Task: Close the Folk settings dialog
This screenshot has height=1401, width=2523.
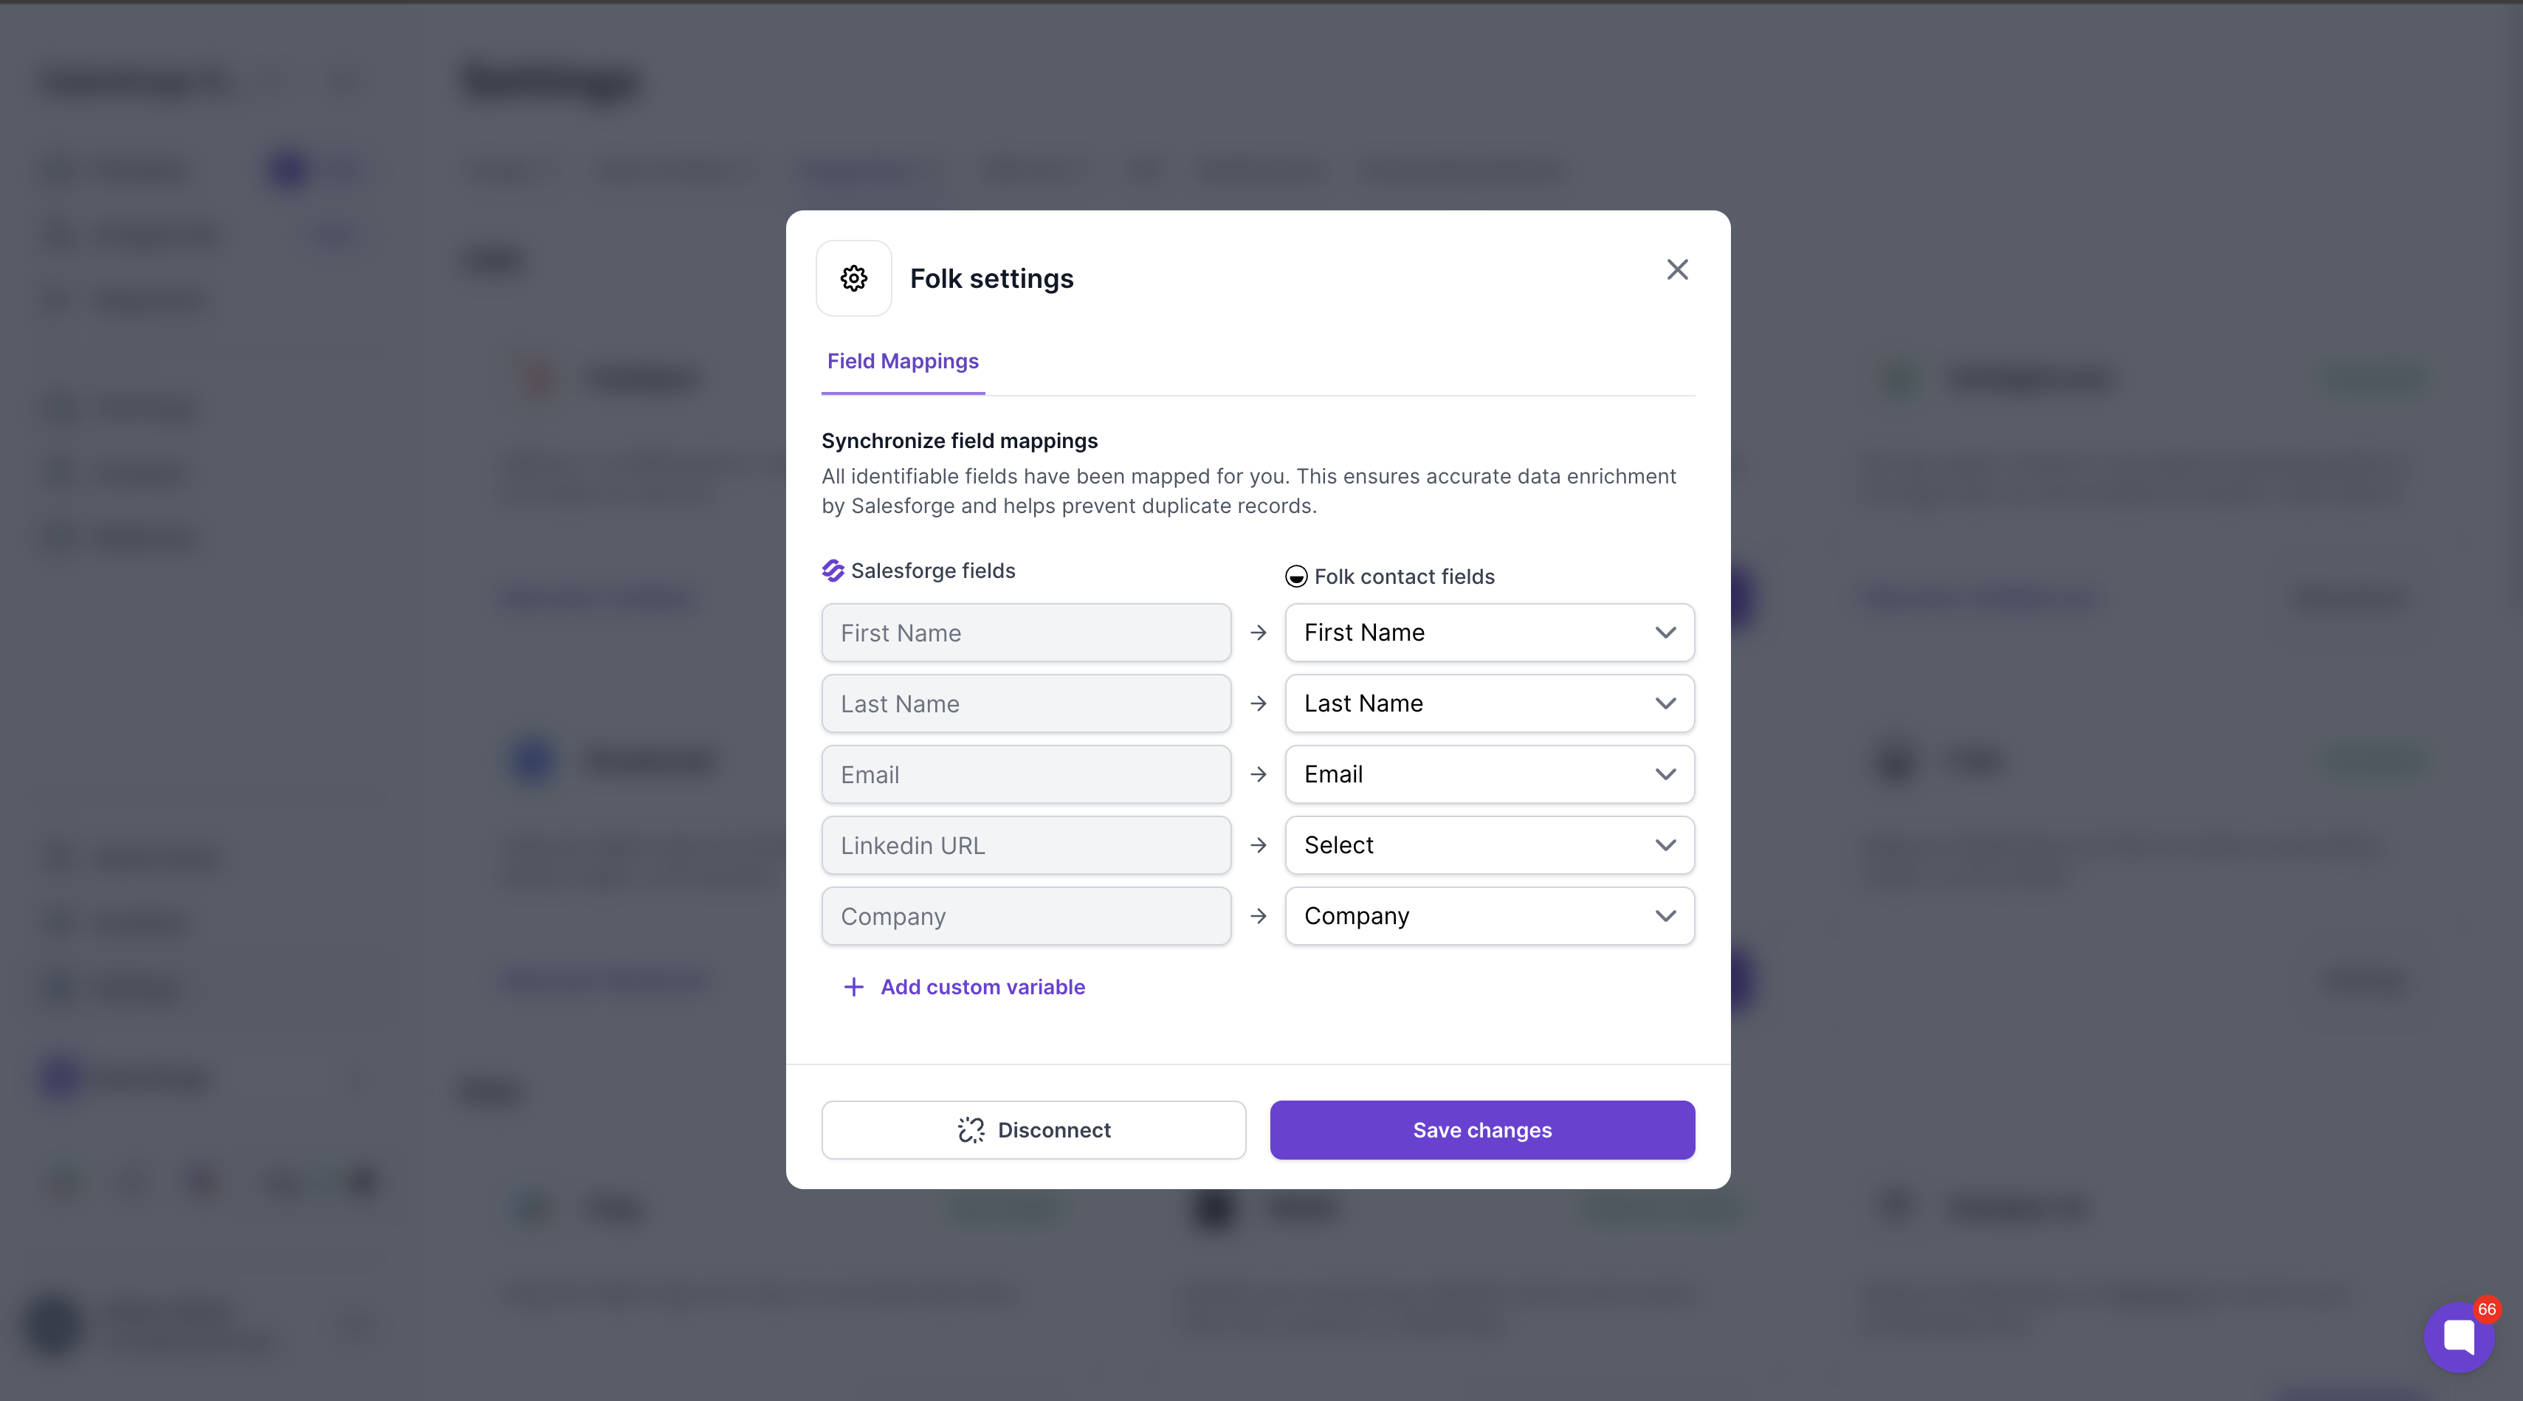Action: click(1677, 269)
